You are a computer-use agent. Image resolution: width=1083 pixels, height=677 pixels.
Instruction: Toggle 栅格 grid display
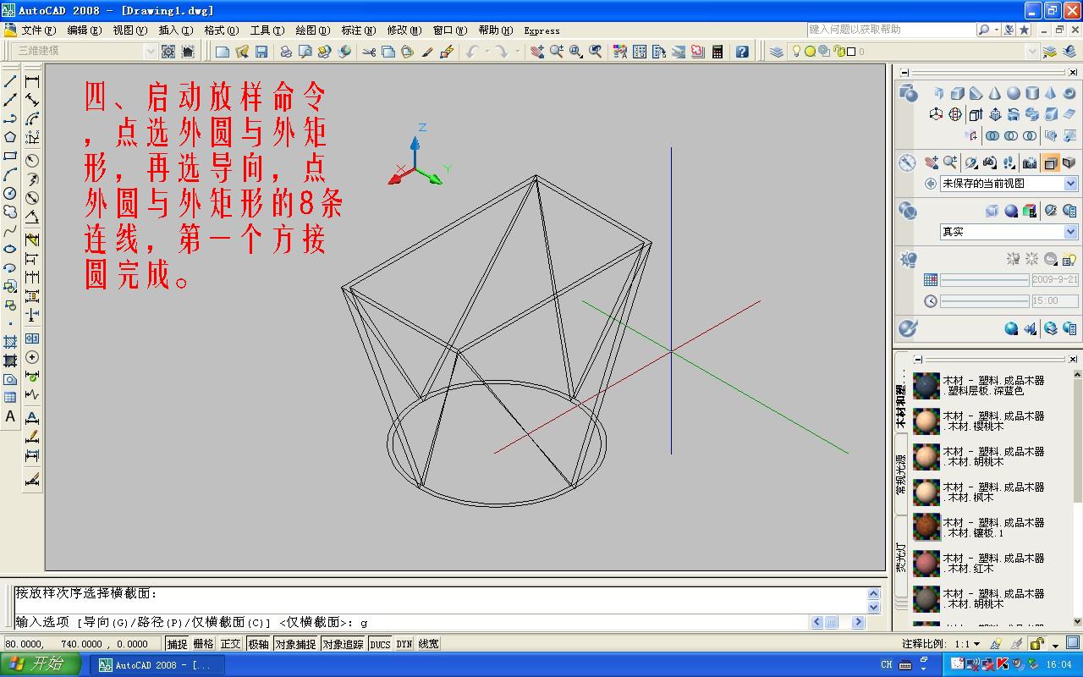coord(204,644)
